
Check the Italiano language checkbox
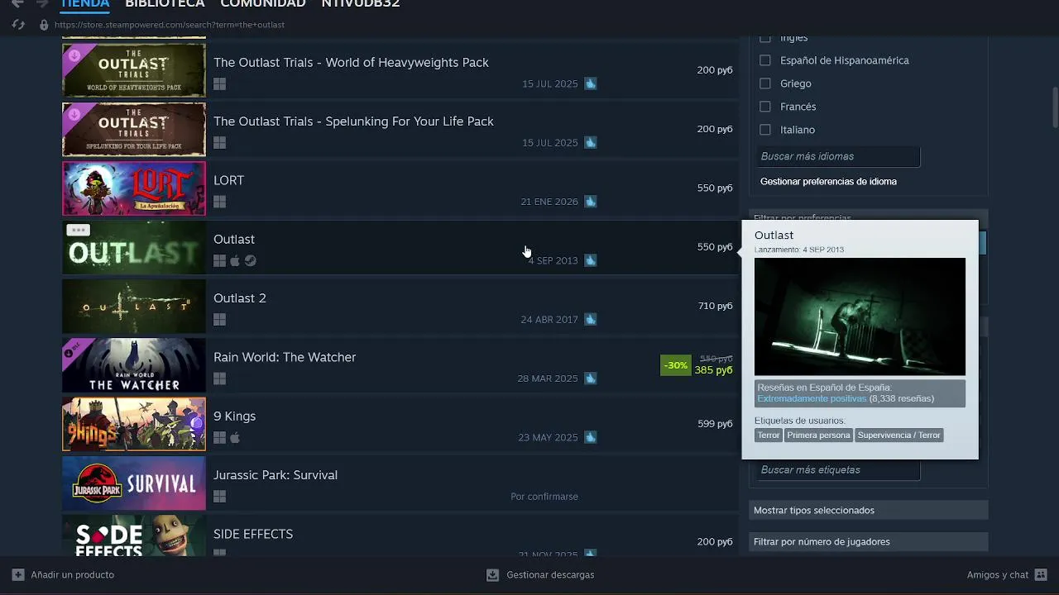tap(765, 130)
